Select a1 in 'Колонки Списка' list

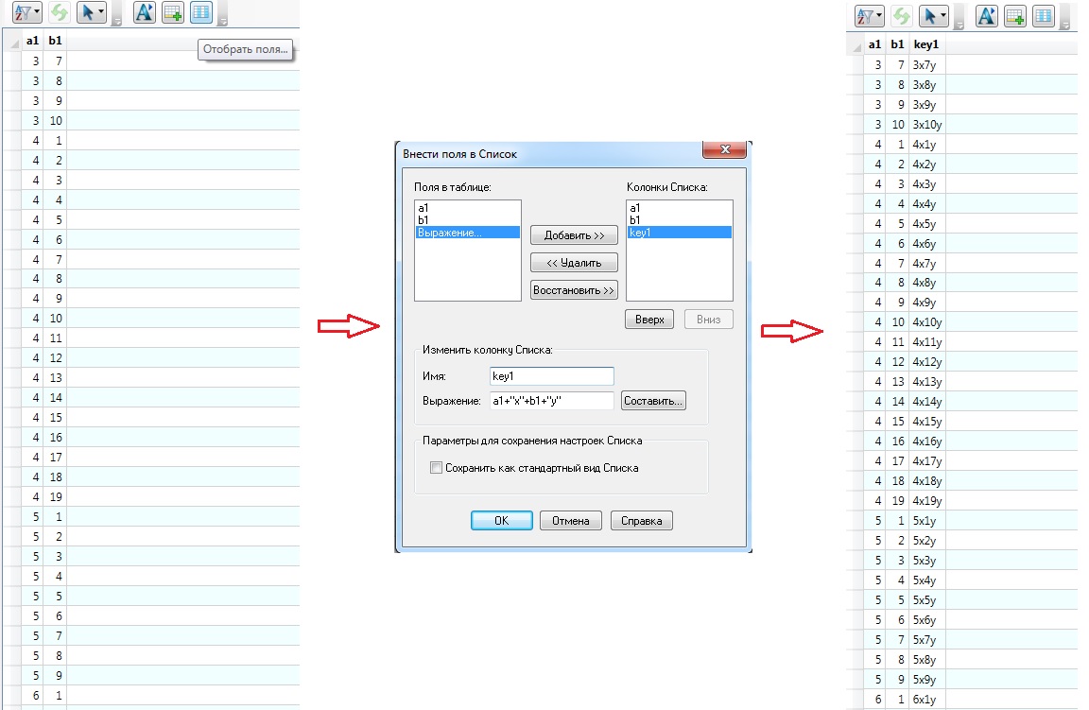(680, 208)
